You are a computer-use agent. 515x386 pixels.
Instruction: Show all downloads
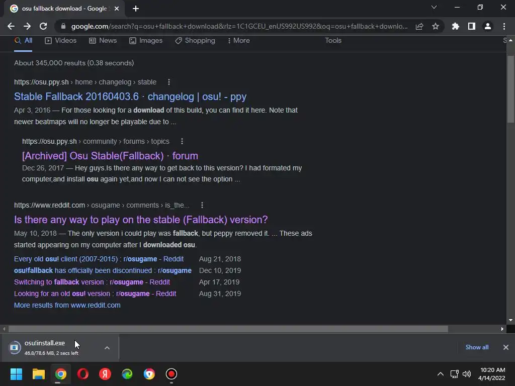click(477, 347)
